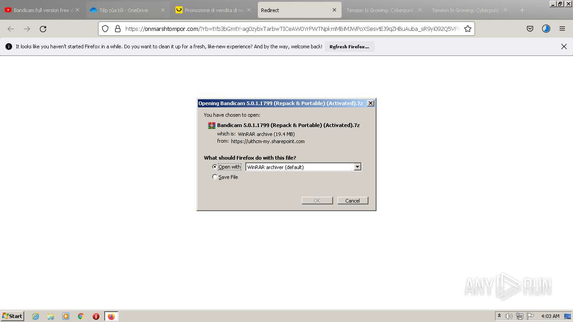Close the OneDrive tab
573x322 pixels.
coord(163,10)
